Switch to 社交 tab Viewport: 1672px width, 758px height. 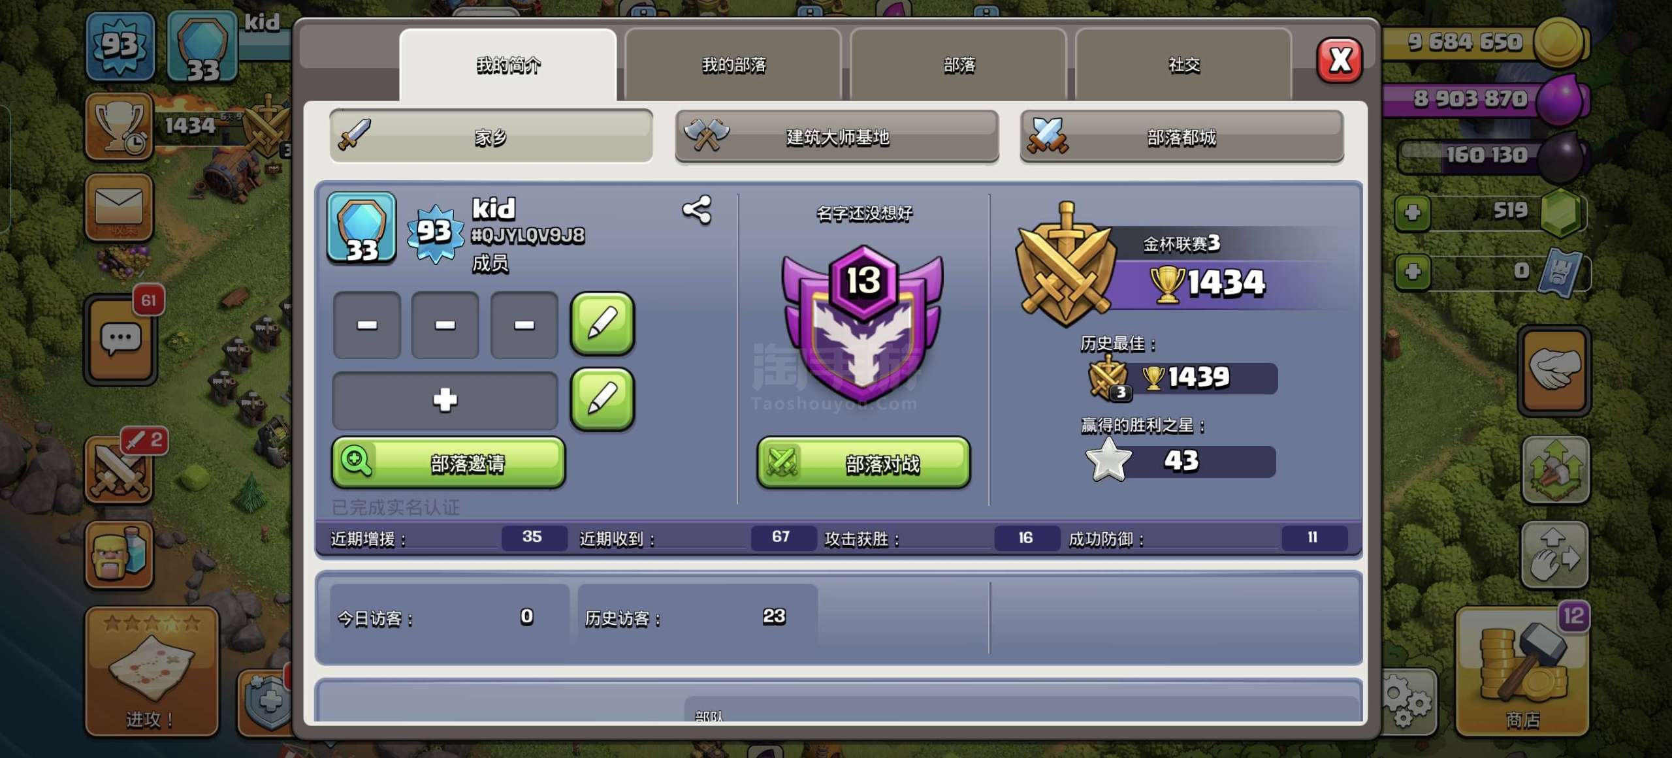(1183, 65)
